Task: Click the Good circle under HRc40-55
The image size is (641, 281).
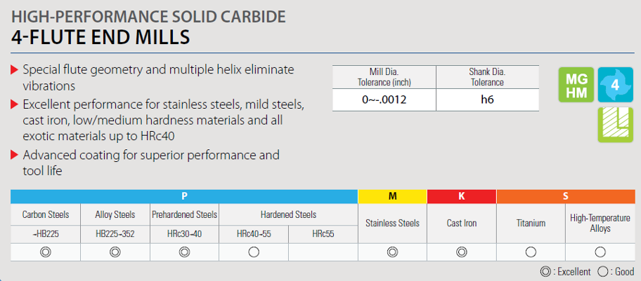Action: pyautogui.click(x=254, y=252)
